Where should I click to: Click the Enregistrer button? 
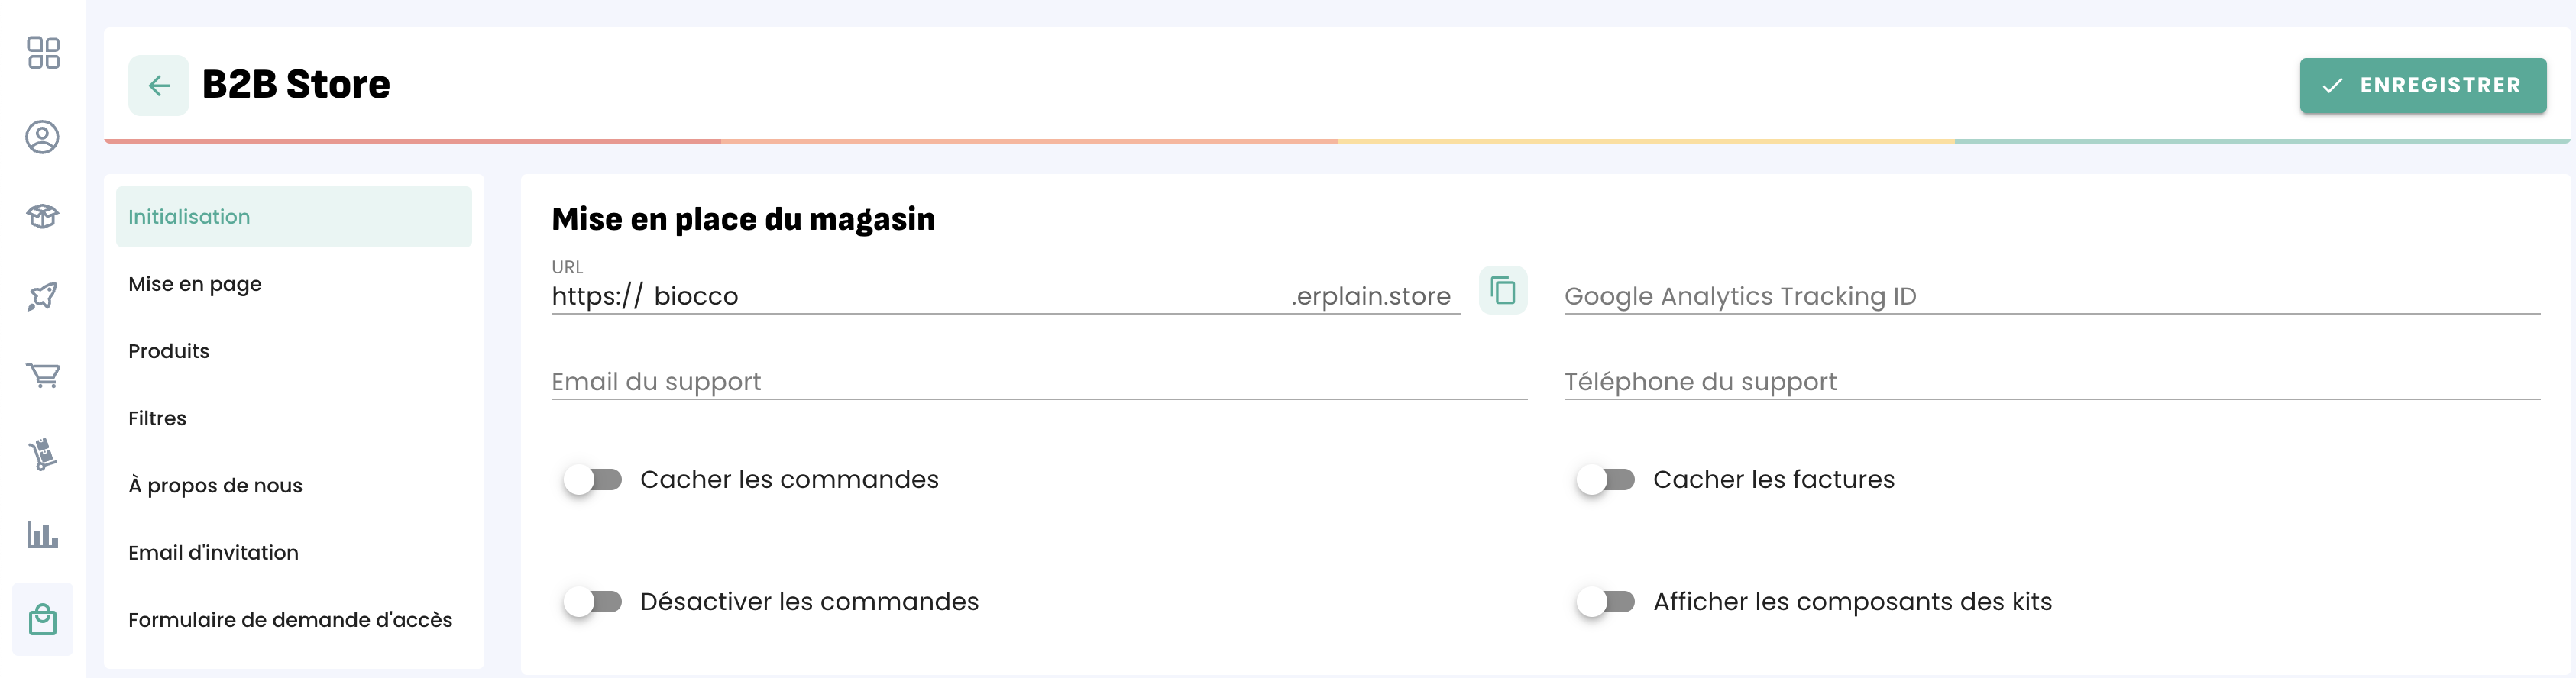pos(2422,86)
